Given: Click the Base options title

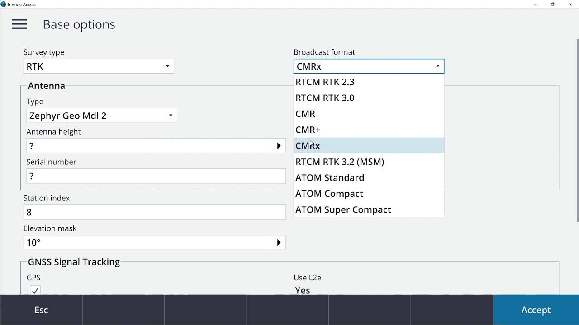Looking at the screenshot, I should coord(79,24).
